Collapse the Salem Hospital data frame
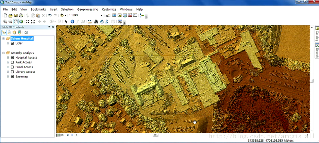This screenshot has height=143, width=319. point(3,39)
